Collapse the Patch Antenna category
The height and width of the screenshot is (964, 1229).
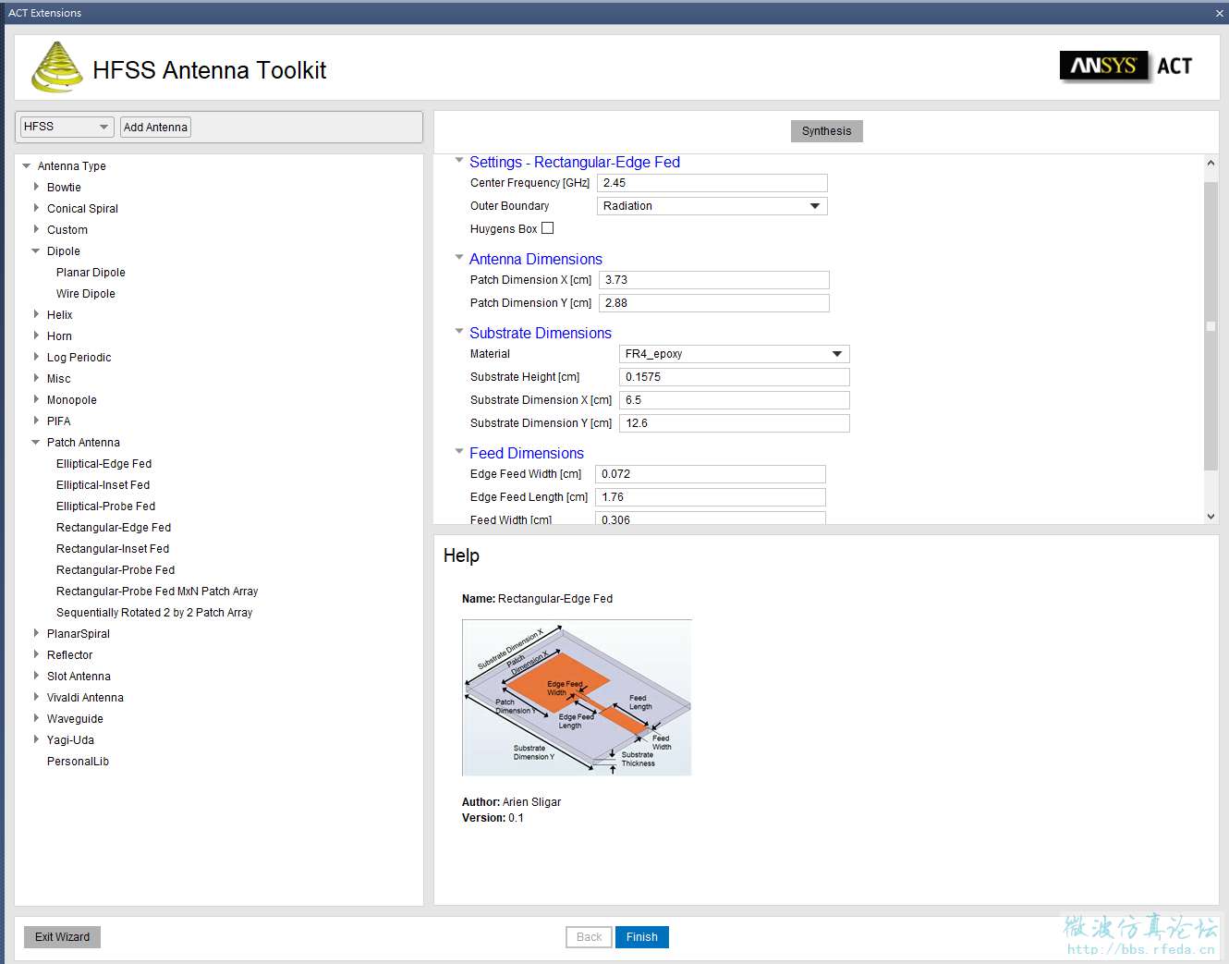36,443
